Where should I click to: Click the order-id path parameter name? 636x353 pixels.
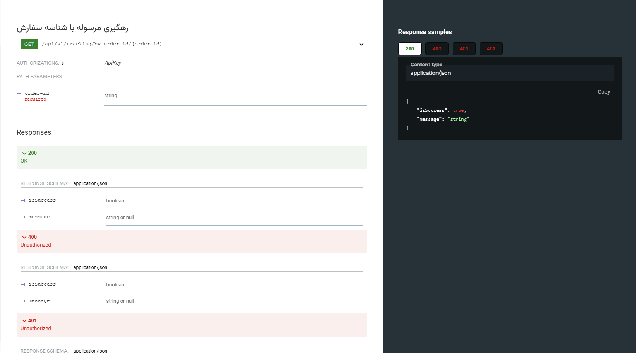click(37, 93)
